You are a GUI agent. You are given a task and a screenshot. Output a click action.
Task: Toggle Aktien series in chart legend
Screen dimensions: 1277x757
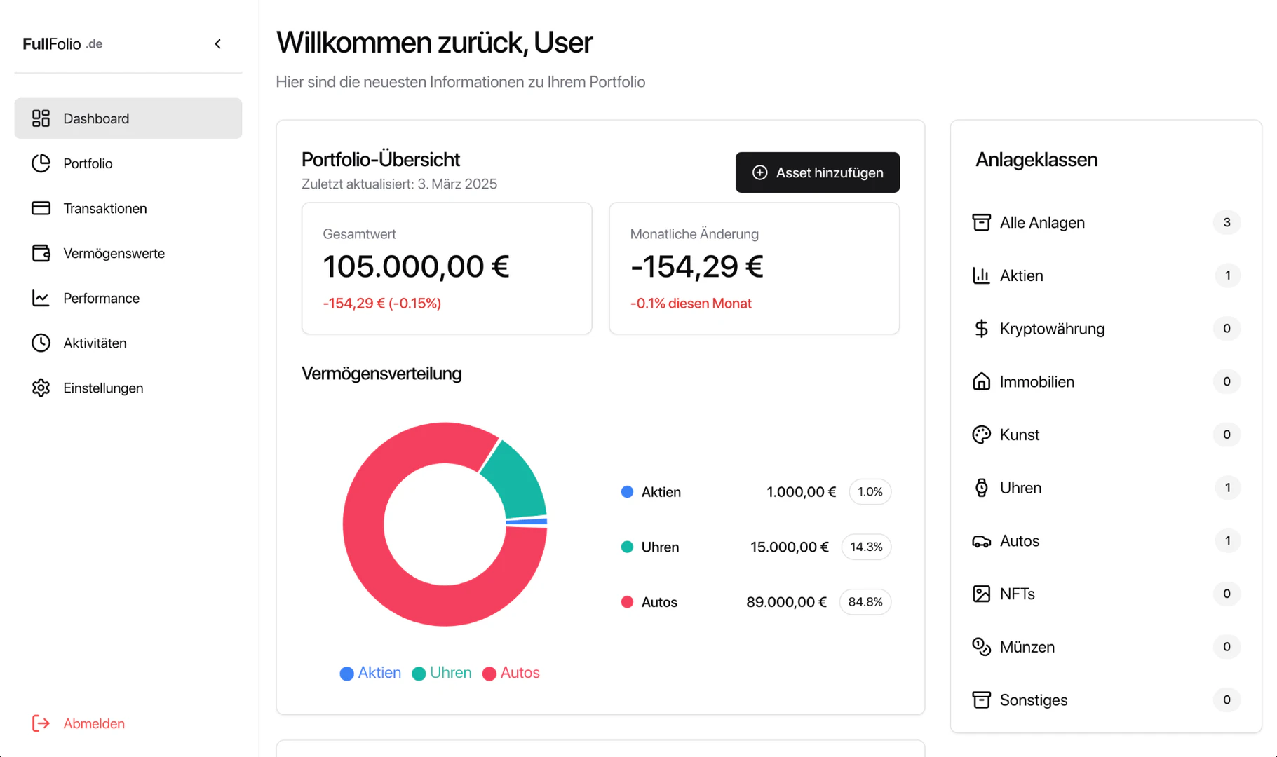pos(370,673)
